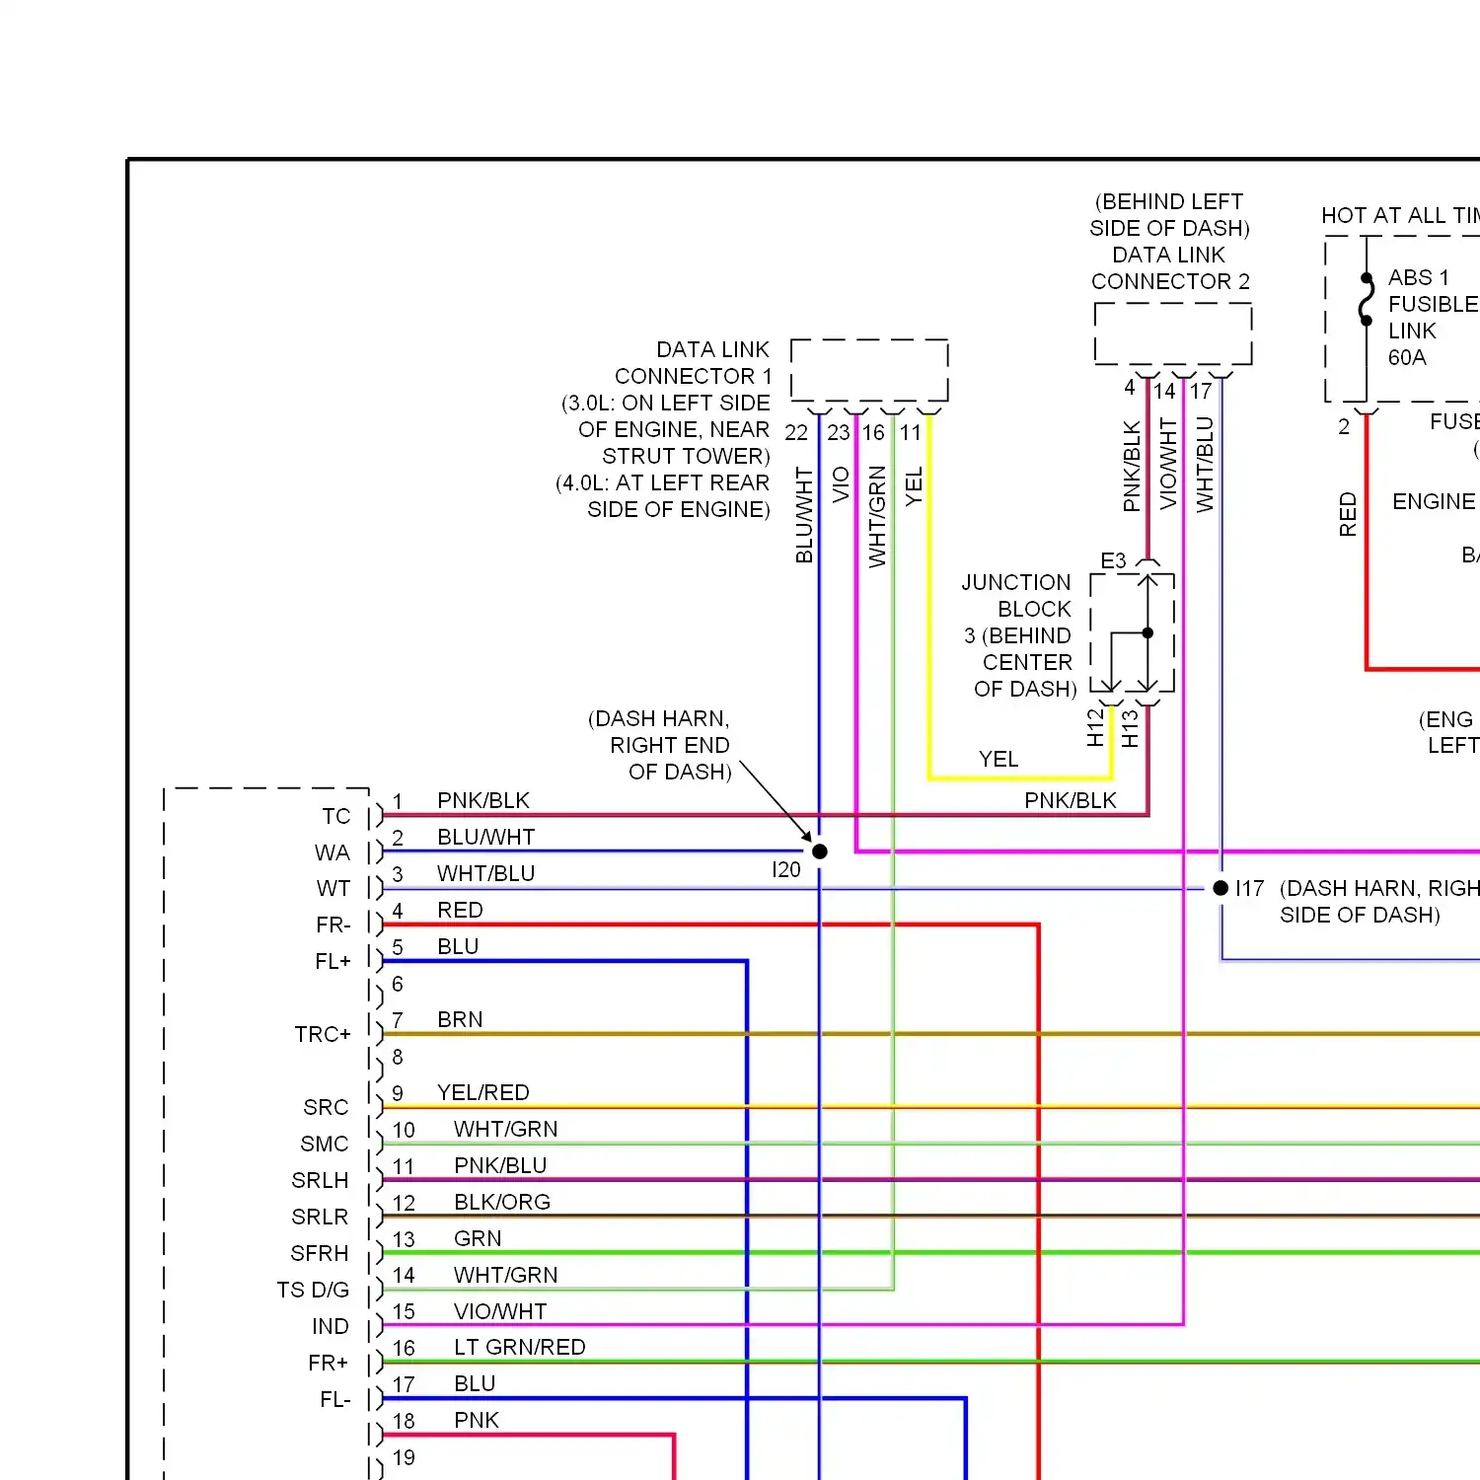Click the I17 splice dot
The image size is (1480, 1480).
coord(1221,888)
